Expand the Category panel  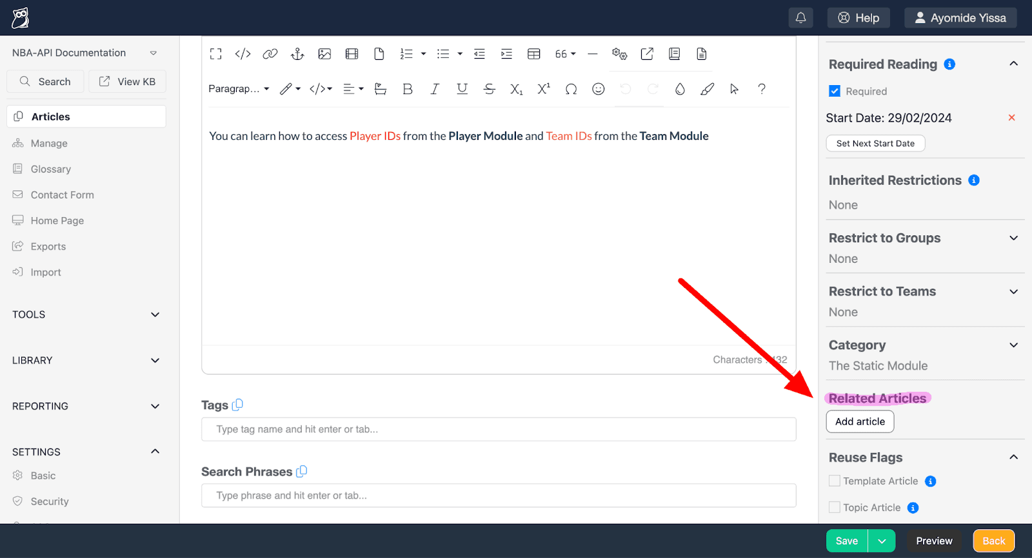point(1013,345)
